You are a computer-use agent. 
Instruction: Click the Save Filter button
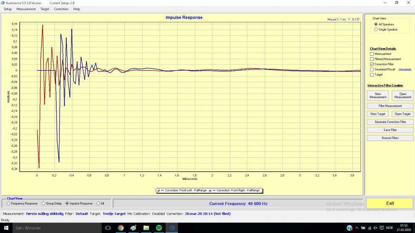tap(390, 130)
